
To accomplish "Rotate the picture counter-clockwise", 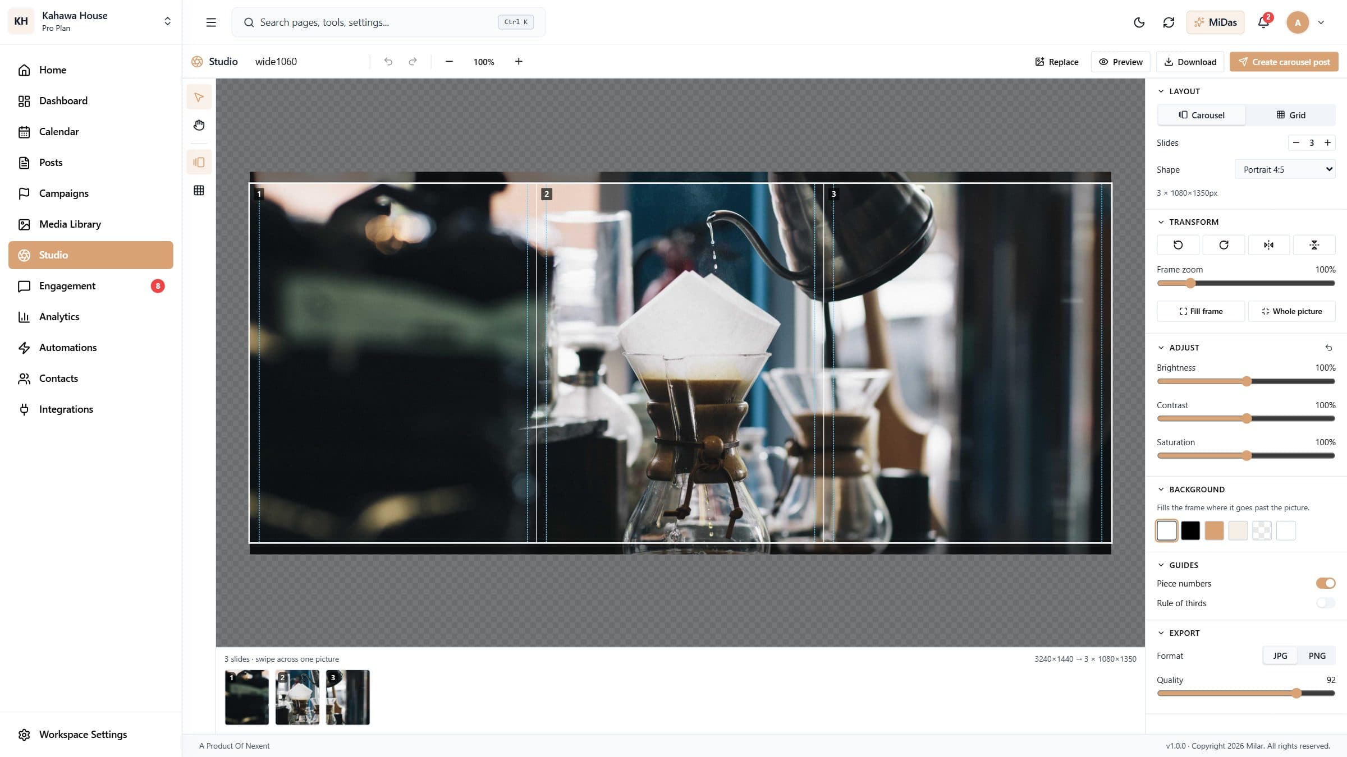I will tap(1178, 245).
